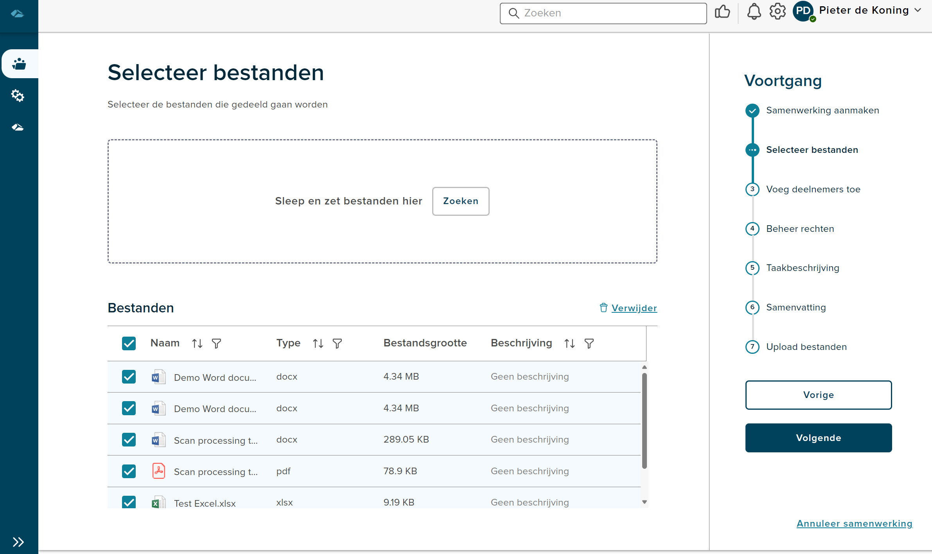
Task: Click the 78.9 KB size cell
Action: click(400, 471)
